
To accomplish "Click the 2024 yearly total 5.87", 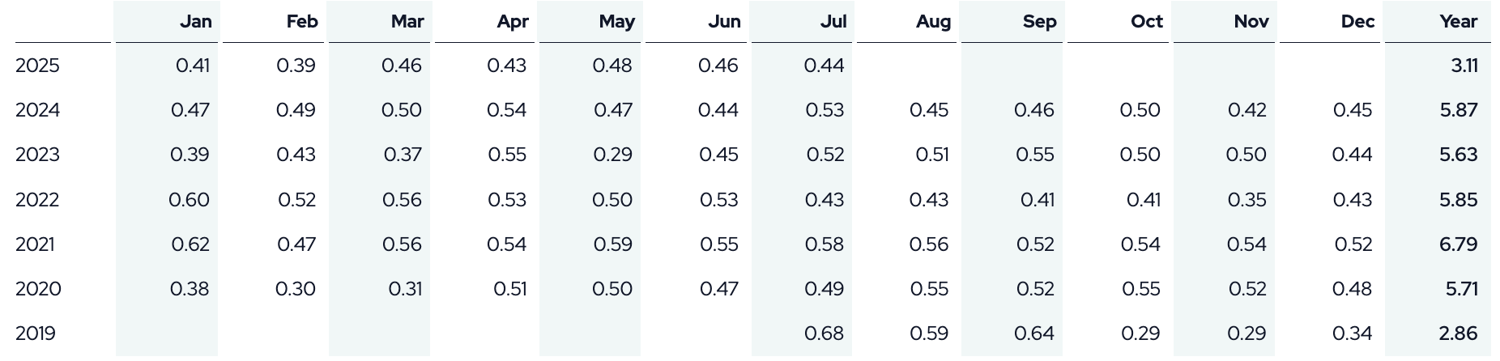I will pyautogui.click(x=1458, y=110).
